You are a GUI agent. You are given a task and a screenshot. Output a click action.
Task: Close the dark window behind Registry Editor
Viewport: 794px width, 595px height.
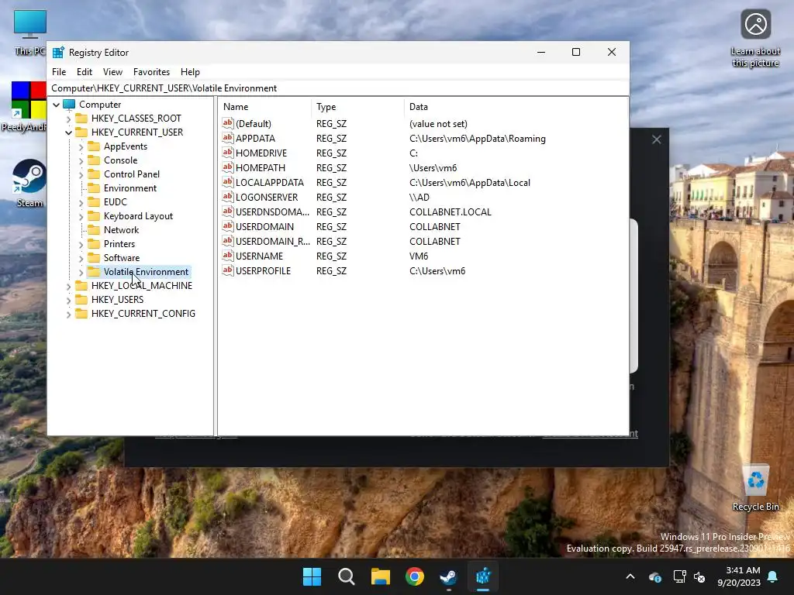tap(656, 139)
